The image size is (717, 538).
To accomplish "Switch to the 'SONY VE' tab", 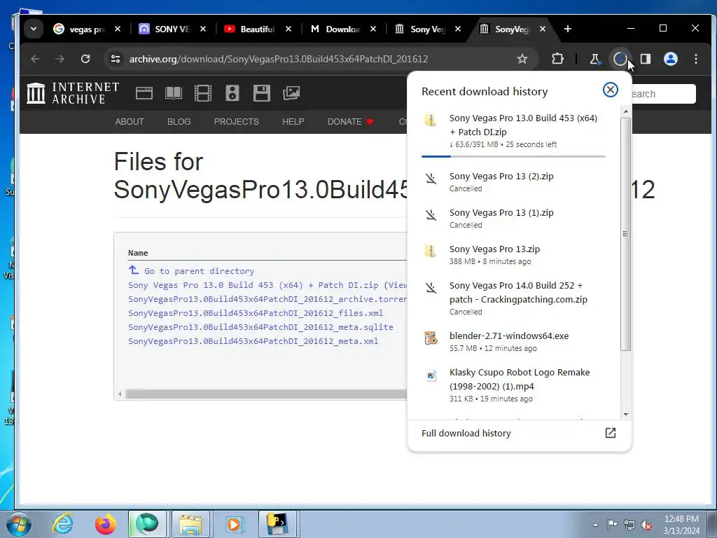I will (x=165, y=29).
